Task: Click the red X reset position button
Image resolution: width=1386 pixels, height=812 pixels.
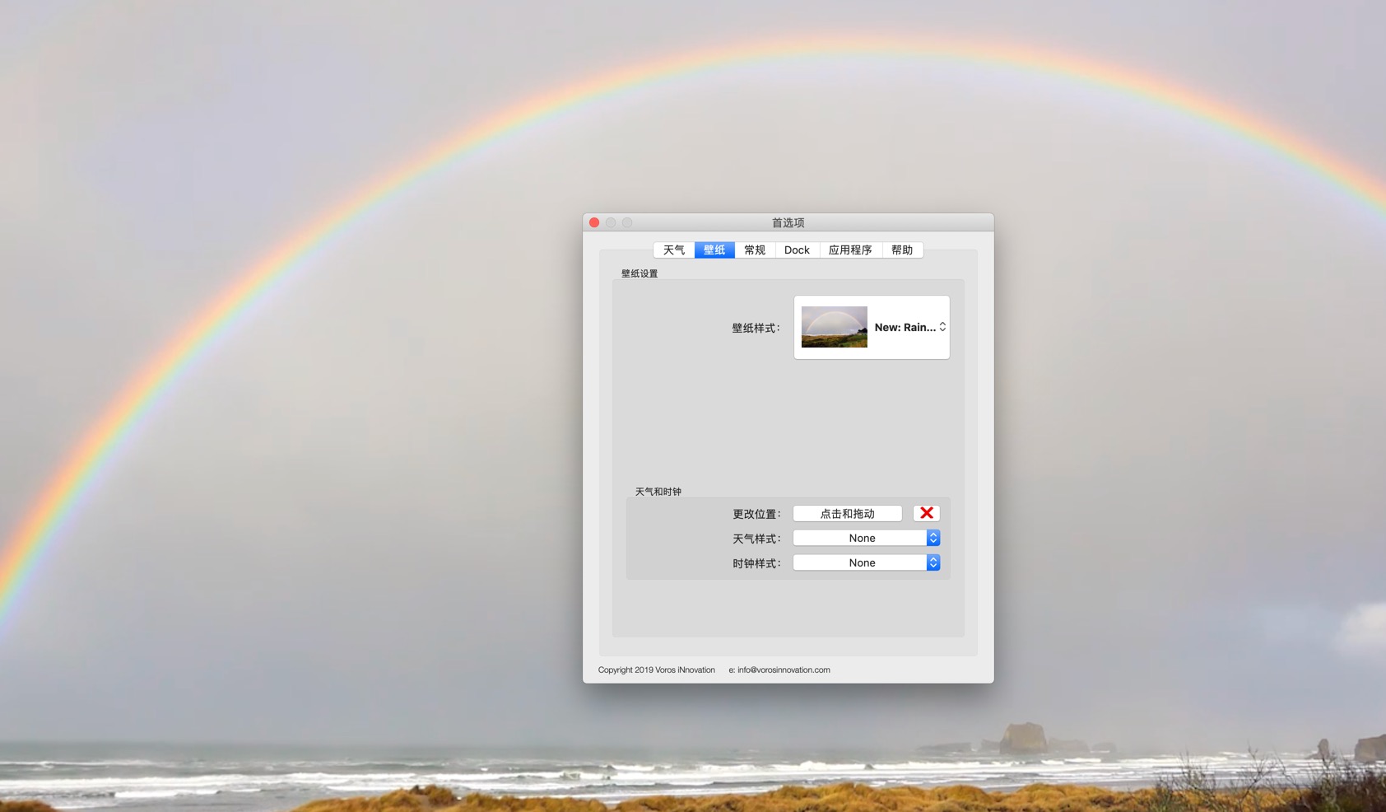Action: 926,513
